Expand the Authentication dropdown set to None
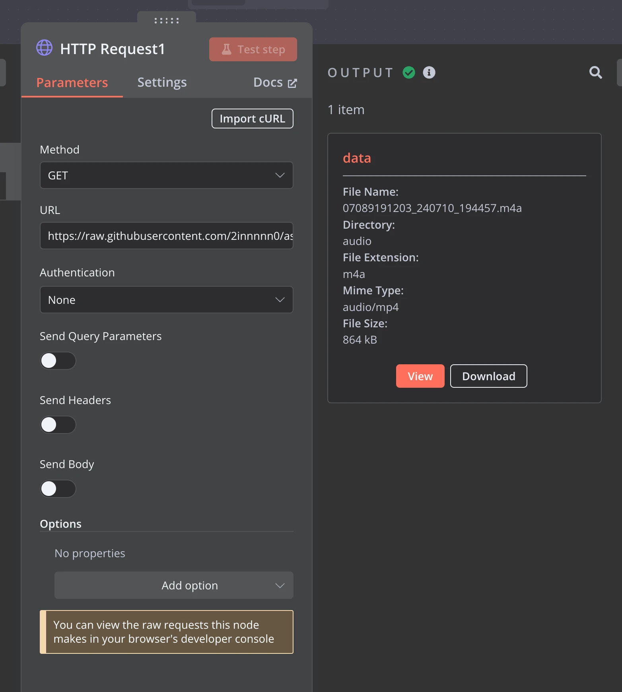Screen dimensions: 622x692 pos(167,300)
